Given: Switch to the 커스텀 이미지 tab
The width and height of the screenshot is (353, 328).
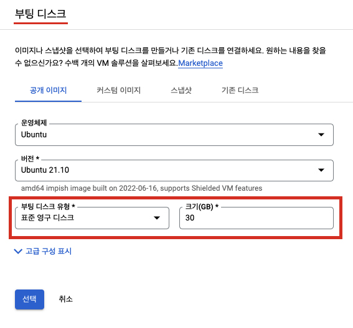Looking at the screenshot, I should [119, 90].
